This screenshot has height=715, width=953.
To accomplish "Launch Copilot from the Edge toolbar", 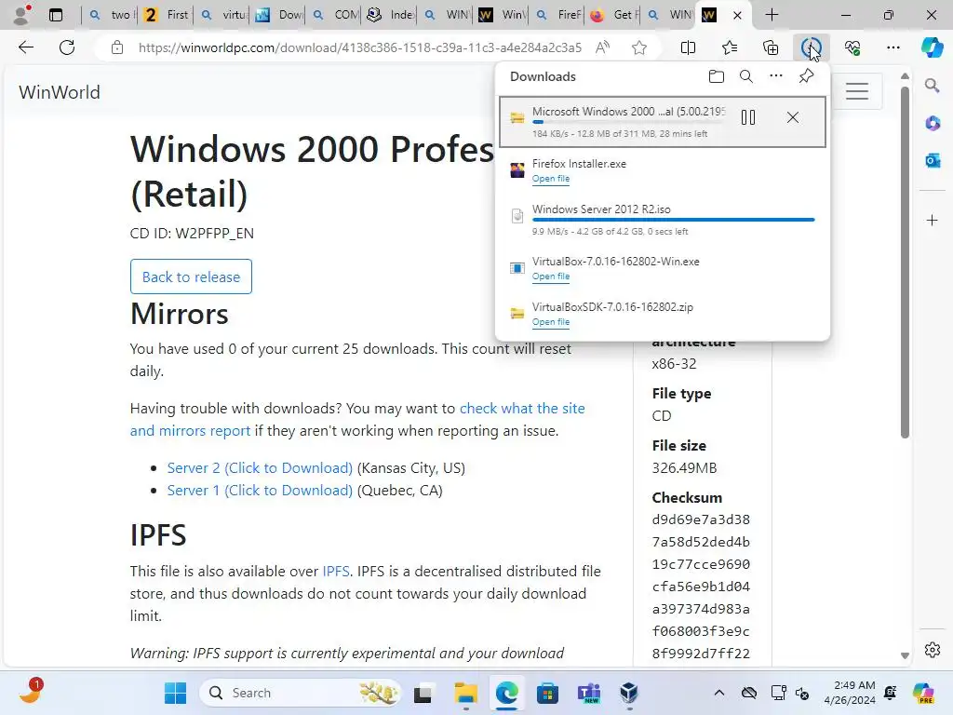I will 932,47.
